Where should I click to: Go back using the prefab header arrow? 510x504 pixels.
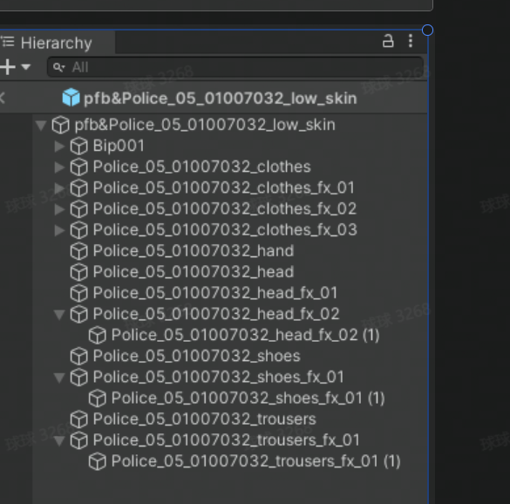3,98
